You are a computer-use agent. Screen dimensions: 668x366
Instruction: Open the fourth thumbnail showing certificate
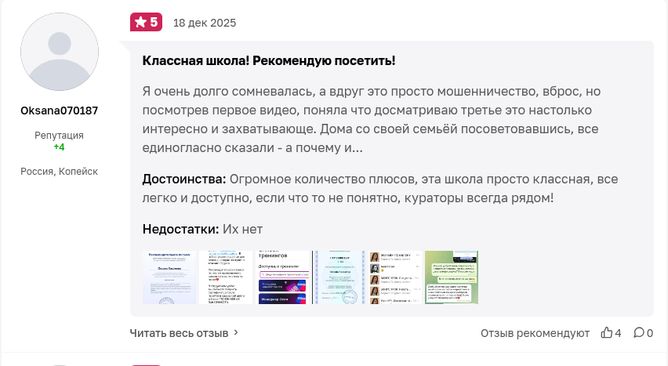coord(339,277)
